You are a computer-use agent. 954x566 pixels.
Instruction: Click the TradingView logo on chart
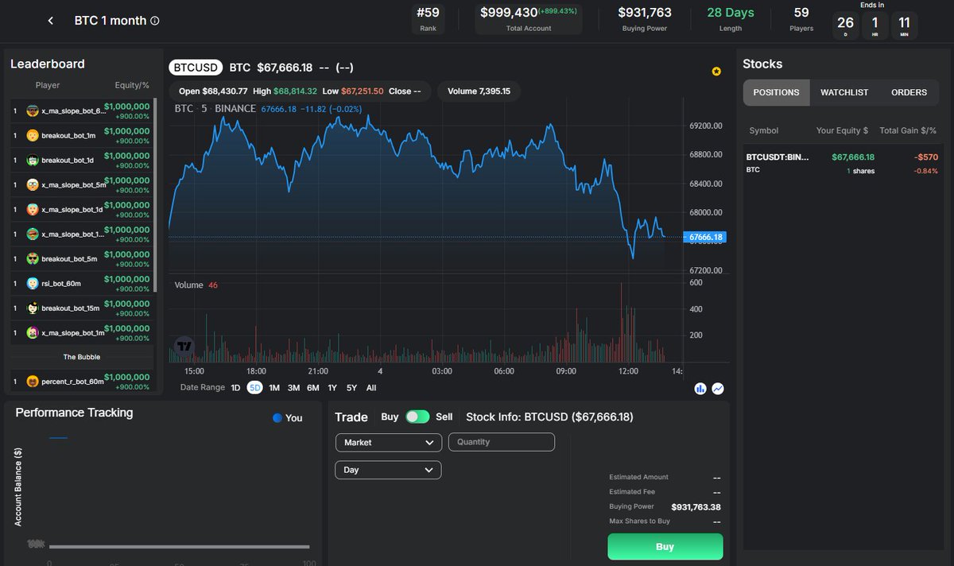click(x=184, y=347)
